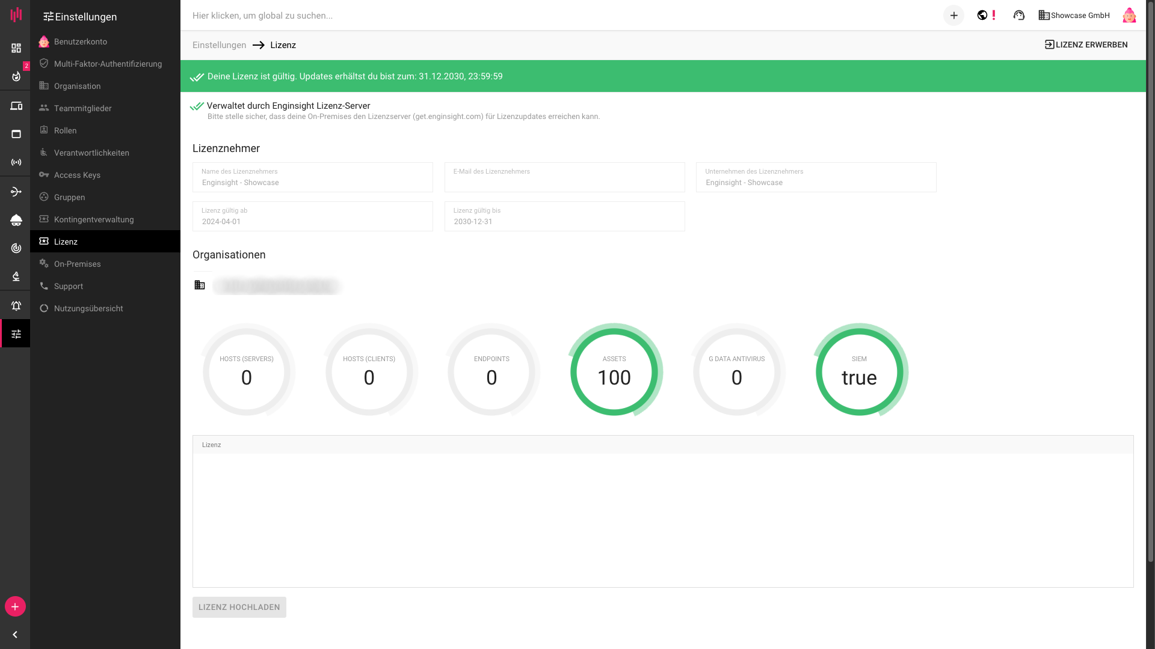
Task: Open the hosts devices icon in rail
Action: pyautogui.click(x=16, y=106)
